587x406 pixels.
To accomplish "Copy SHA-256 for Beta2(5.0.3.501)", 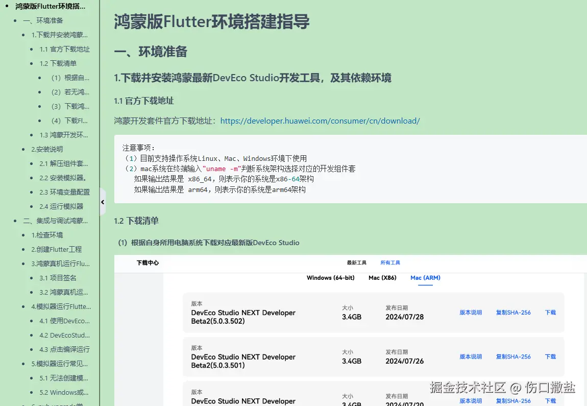I will point(513,356).
